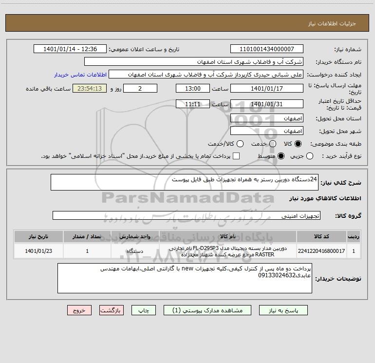Click the remaining days field showing 2
Screen dimensions: 375x363
tap(140, 88)
